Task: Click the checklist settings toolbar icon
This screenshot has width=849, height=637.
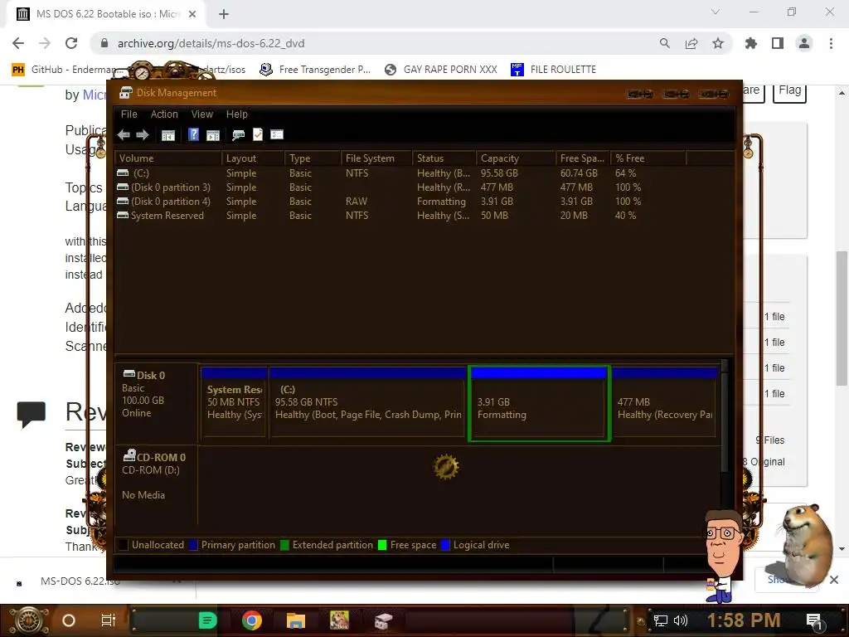Action: coord(277,134)
